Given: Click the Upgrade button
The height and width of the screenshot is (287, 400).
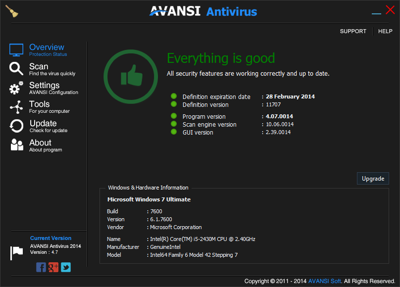Looking at the screenshot, I should click(x=373, y=179).
